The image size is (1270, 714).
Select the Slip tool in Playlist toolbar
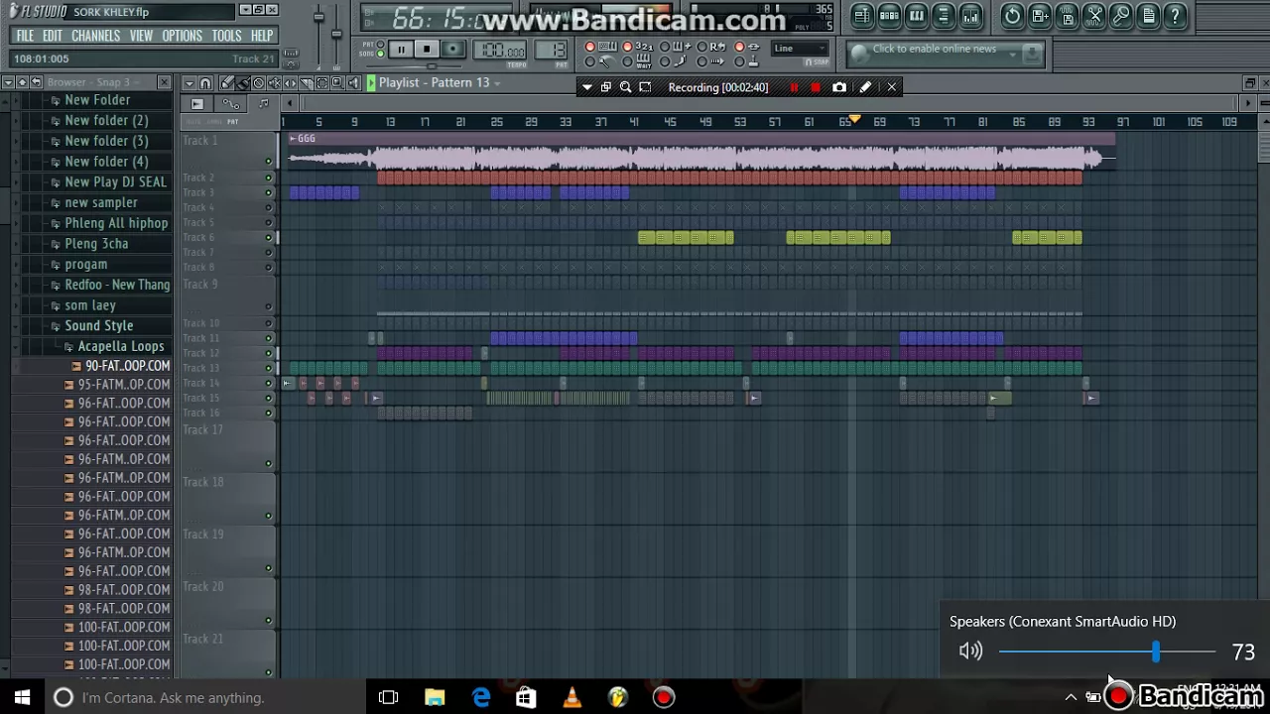pyautogui.click(x=290, y=83)
